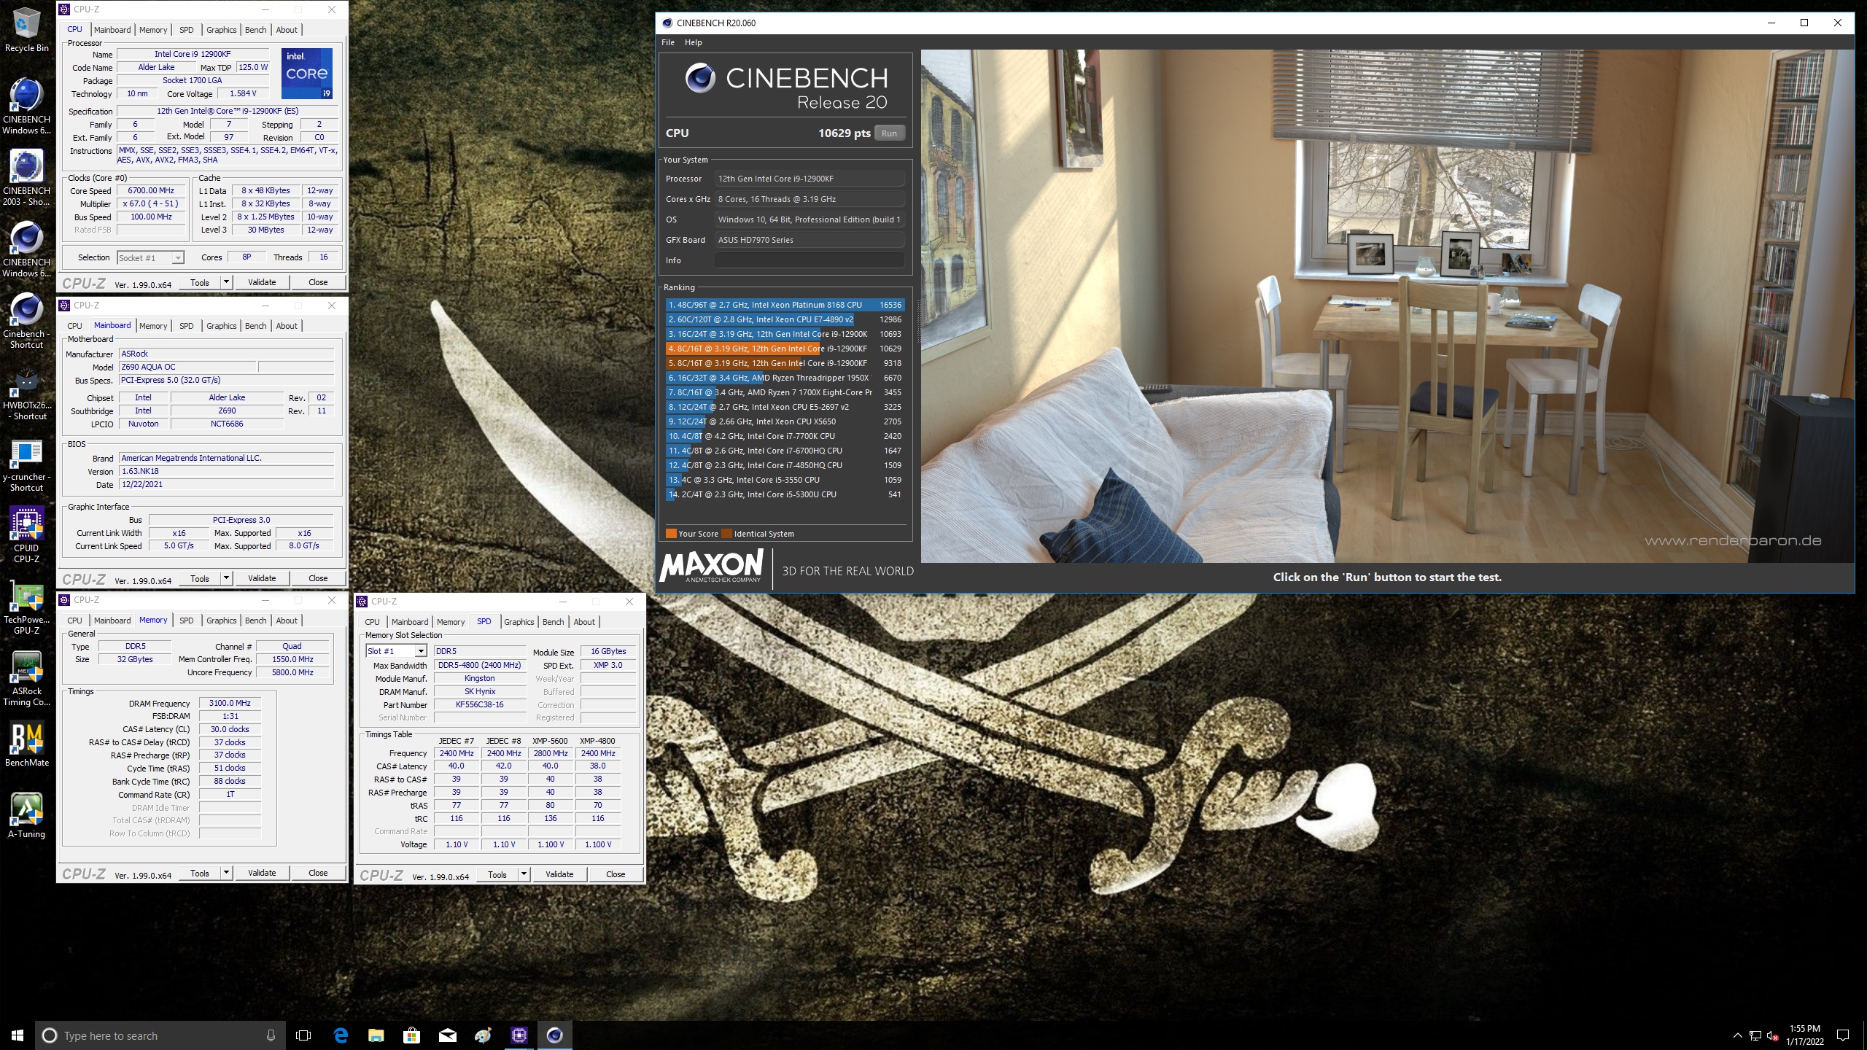Open File Explorer from taskbar
Screen dimensions: 1867x1050
(376, 1035)
